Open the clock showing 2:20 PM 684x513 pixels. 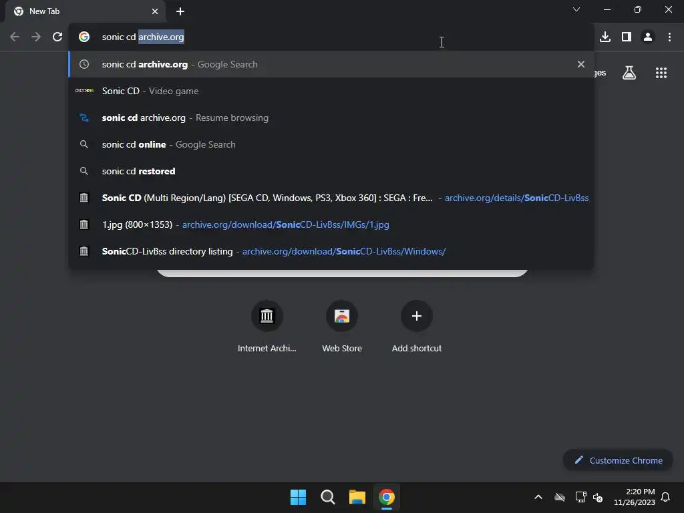pyautogui.click(x=635, y=497)
